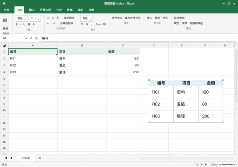Toggle bold formatting (B)
The width and height of the screenshot is (238, 167).
tap(17, 24)
